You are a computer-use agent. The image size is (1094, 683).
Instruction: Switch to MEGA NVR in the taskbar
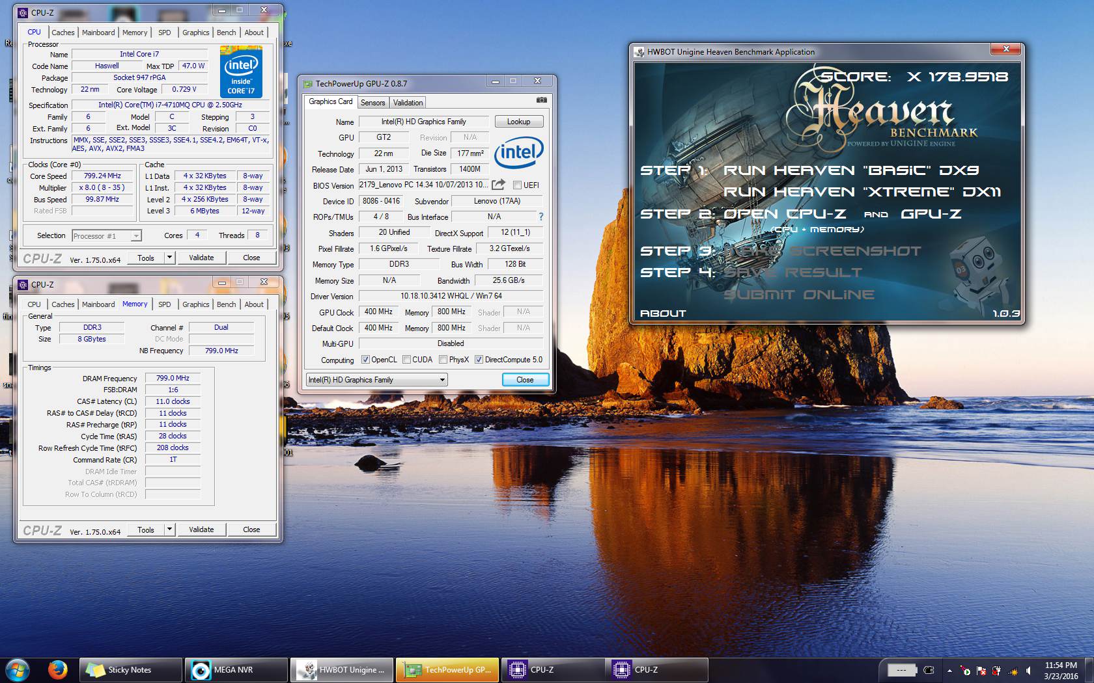pos(236,670)
